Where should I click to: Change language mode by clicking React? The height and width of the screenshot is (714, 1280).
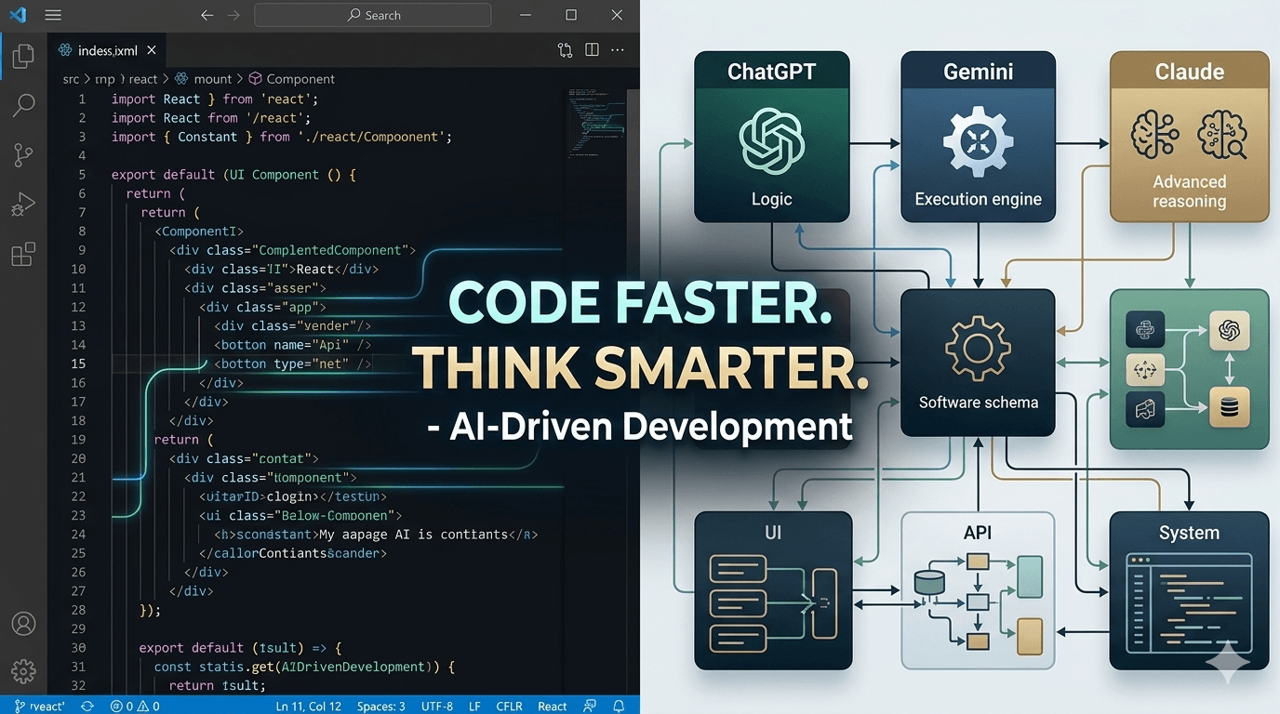pyautogui.click(x=553, y=706)
